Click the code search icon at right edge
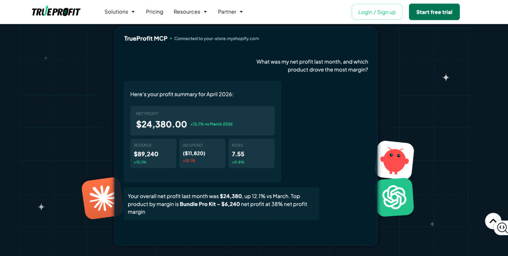 pos(502,228)
